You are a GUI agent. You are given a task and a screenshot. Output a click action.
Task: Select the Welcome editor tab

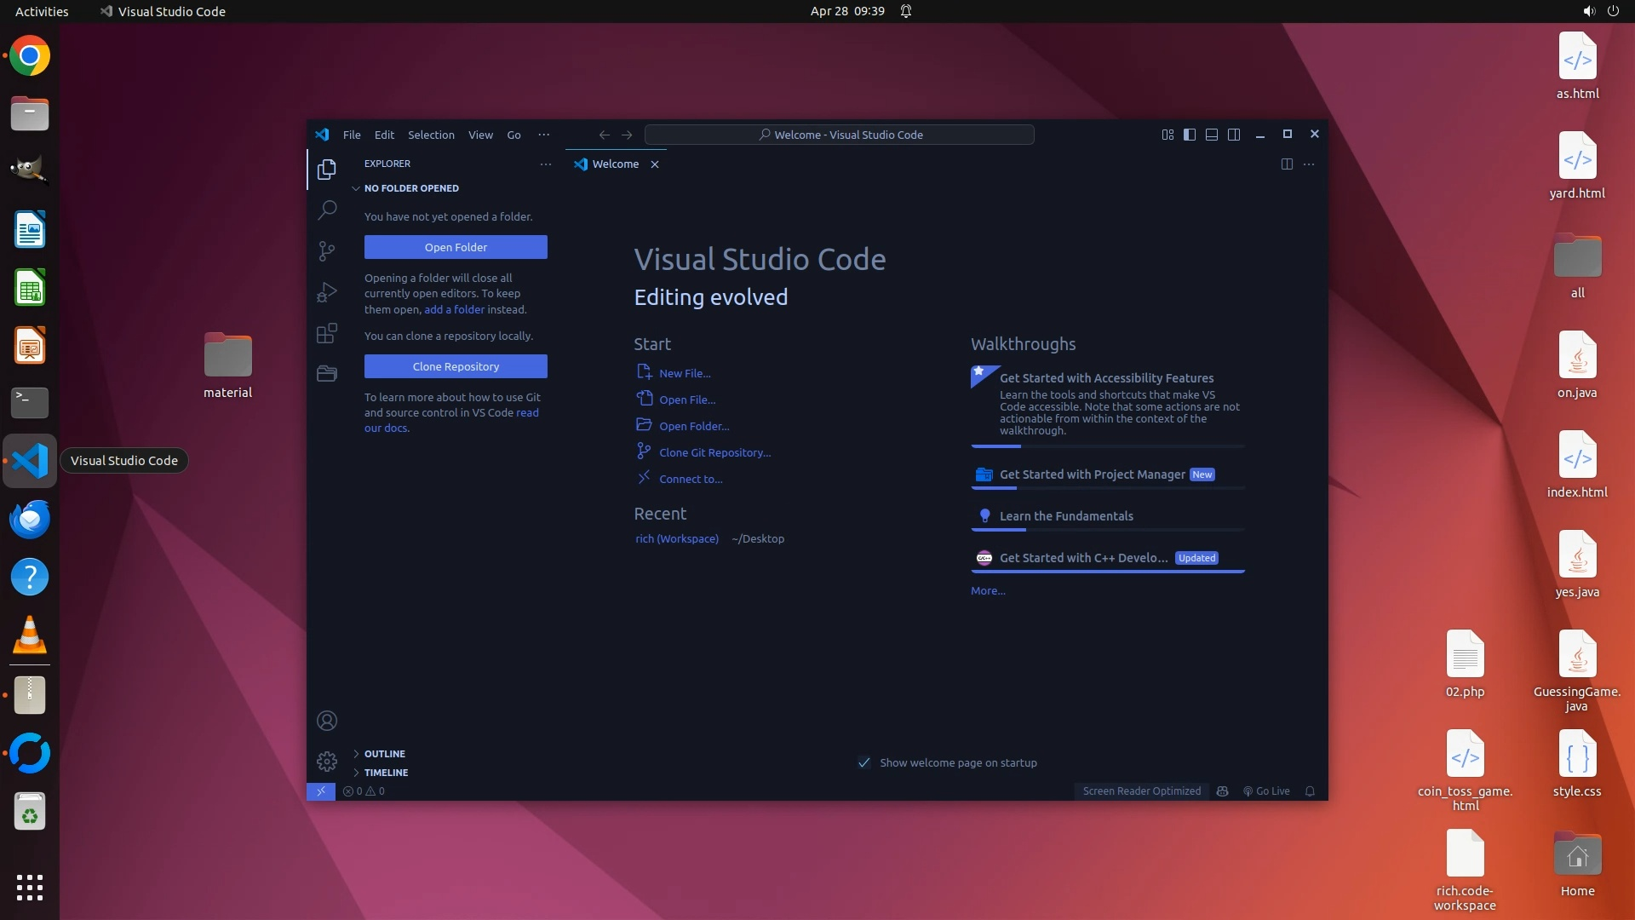tap(615, 164)
